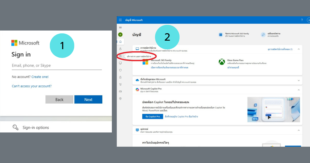Open account avatar at header right edge
This screenshot has width=310, height=163.
click(x=308, y=20)
